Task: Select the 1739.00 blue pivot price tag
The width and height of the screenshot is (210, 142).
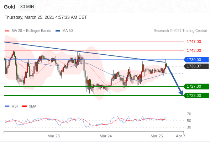Action: [x=196, y=60]
